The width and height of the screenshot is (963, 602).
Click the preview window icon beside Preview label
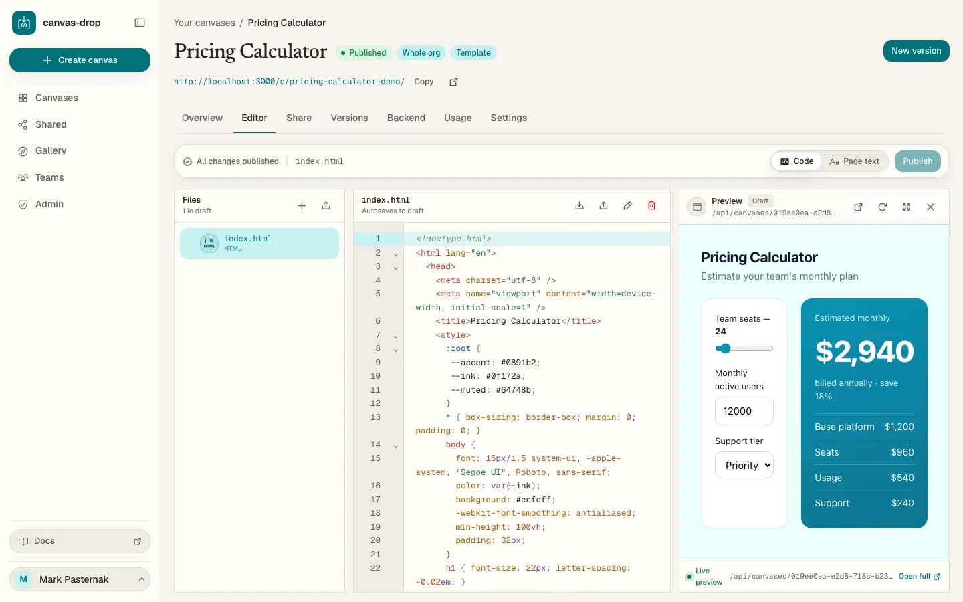pyautogui.click(x=697, y=207)
